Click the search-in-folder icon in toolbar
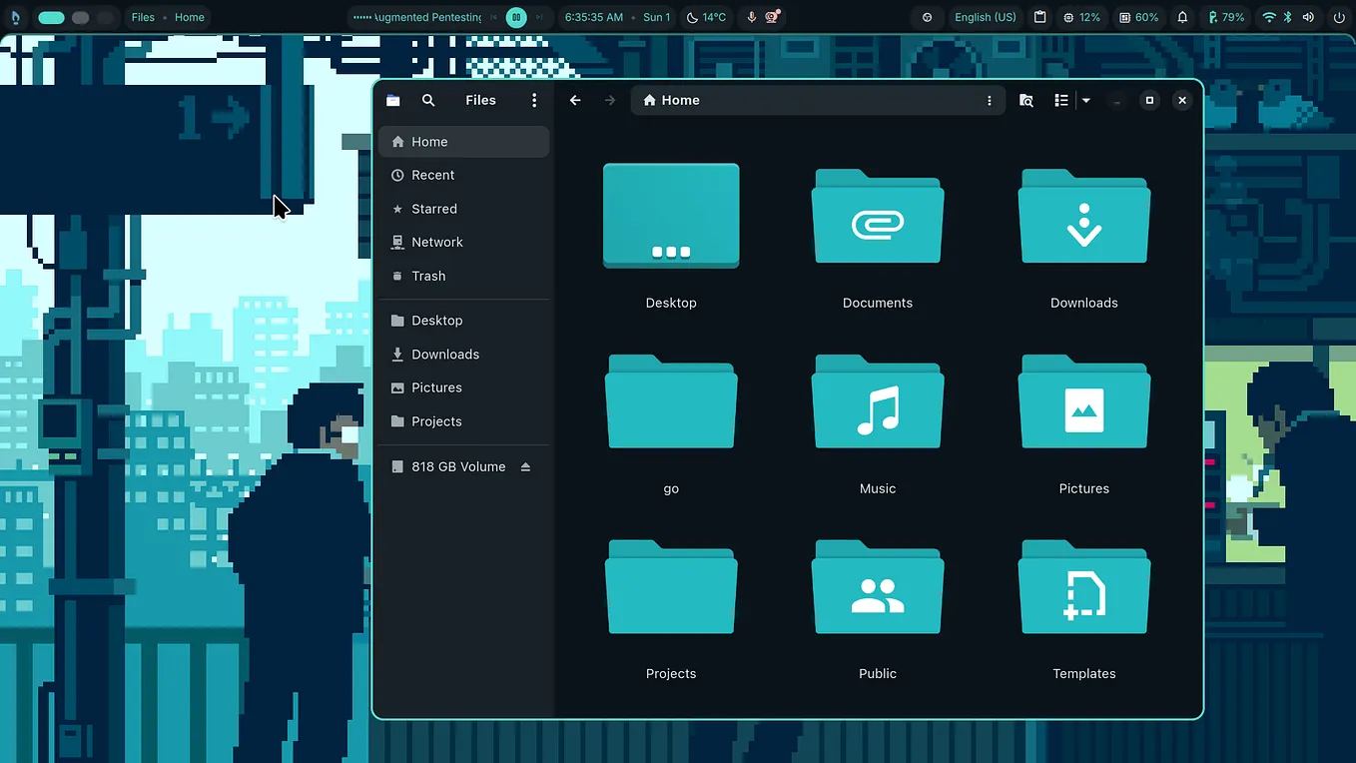Image resolution: width=1356 pixels, height=763 pixels. click(1025, 100)
